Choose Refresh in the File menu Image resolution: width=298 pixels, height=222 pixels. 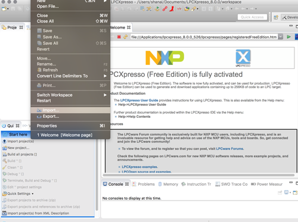click(x=70, y=70)
